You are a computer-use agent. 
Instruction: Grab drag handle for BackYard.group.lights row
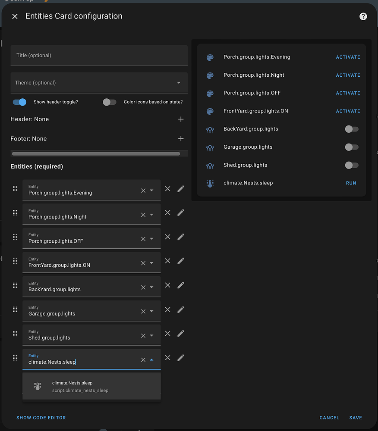pos(15,285)
